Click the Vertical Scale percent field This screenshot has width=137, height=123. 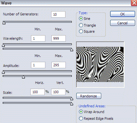[58, 92]
